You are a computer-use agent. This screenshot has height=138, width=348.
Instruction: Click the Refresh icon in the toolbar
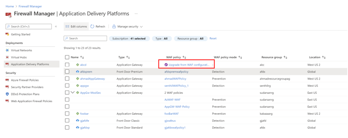[92, 27]
